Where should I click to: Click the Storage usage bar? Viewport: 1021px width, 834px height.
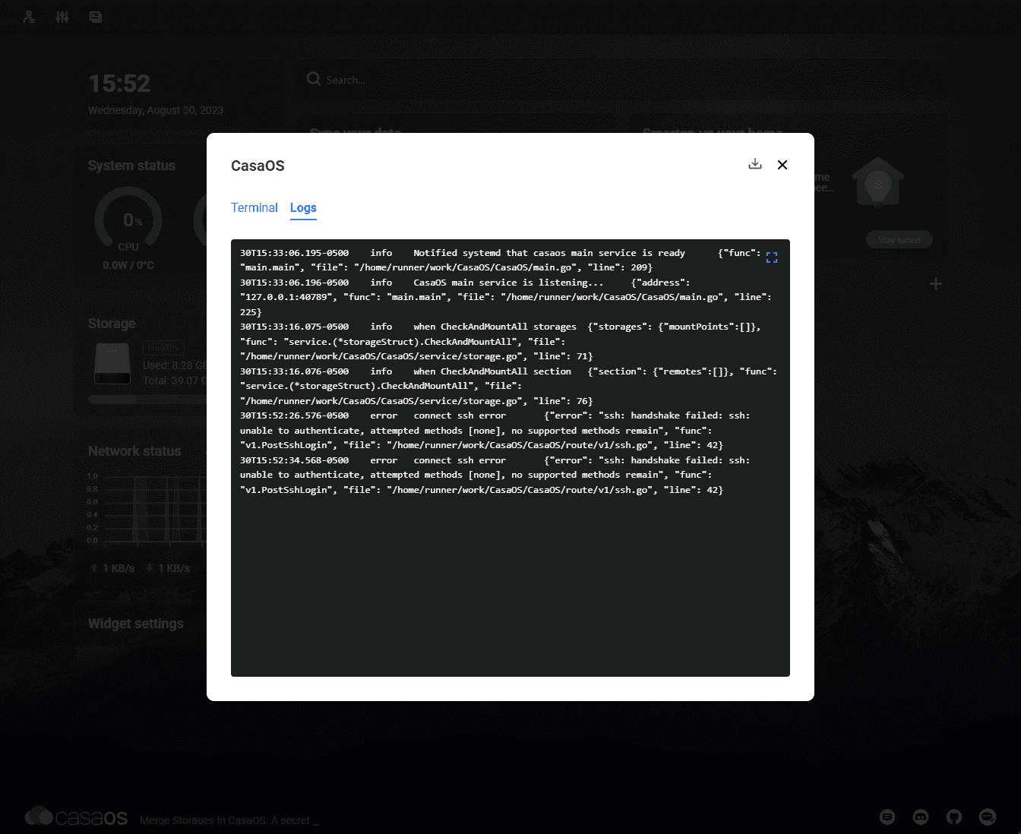tap(147, 399)
